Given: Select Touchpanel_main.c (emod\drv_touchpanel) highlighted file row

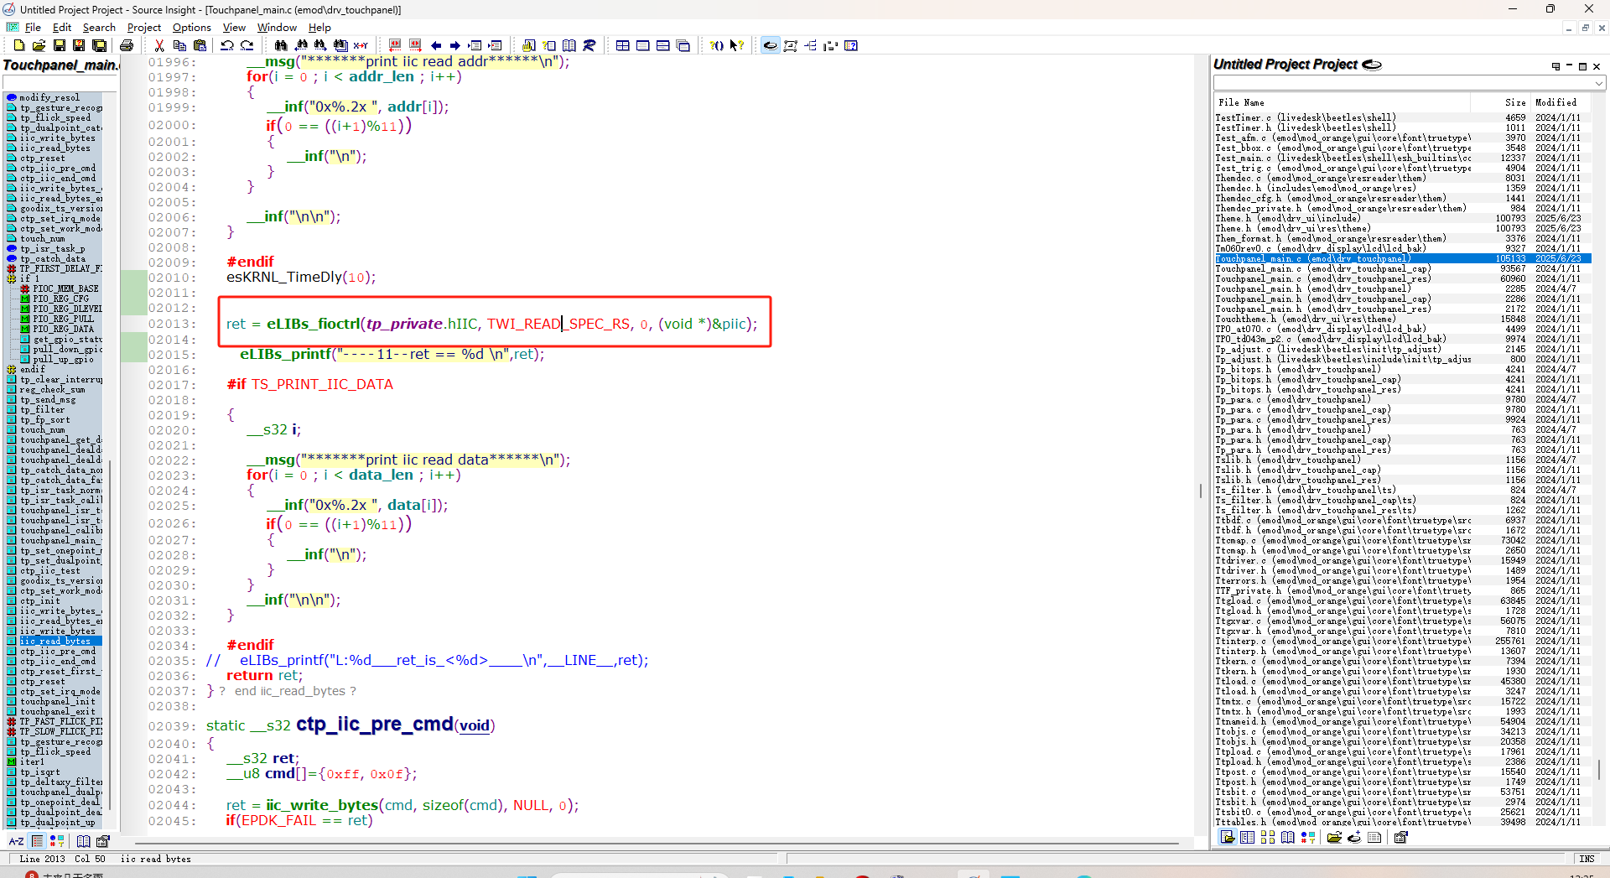Looking at the screenshot, I should (1402, 258).
